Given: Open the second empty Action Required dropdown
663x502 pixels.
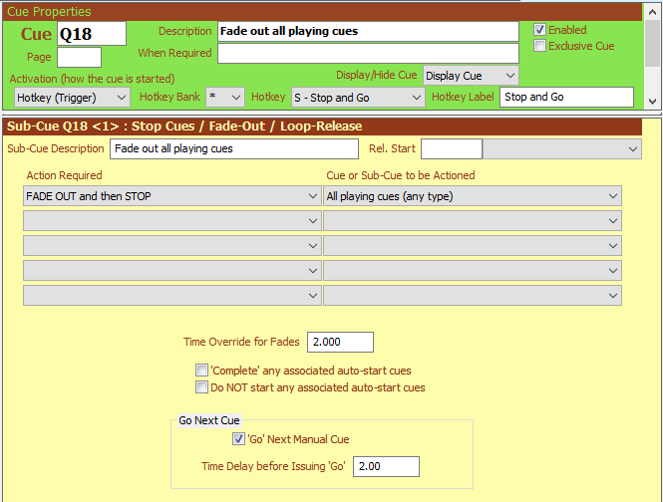Looking at the screenshot, I should point(170,245).
